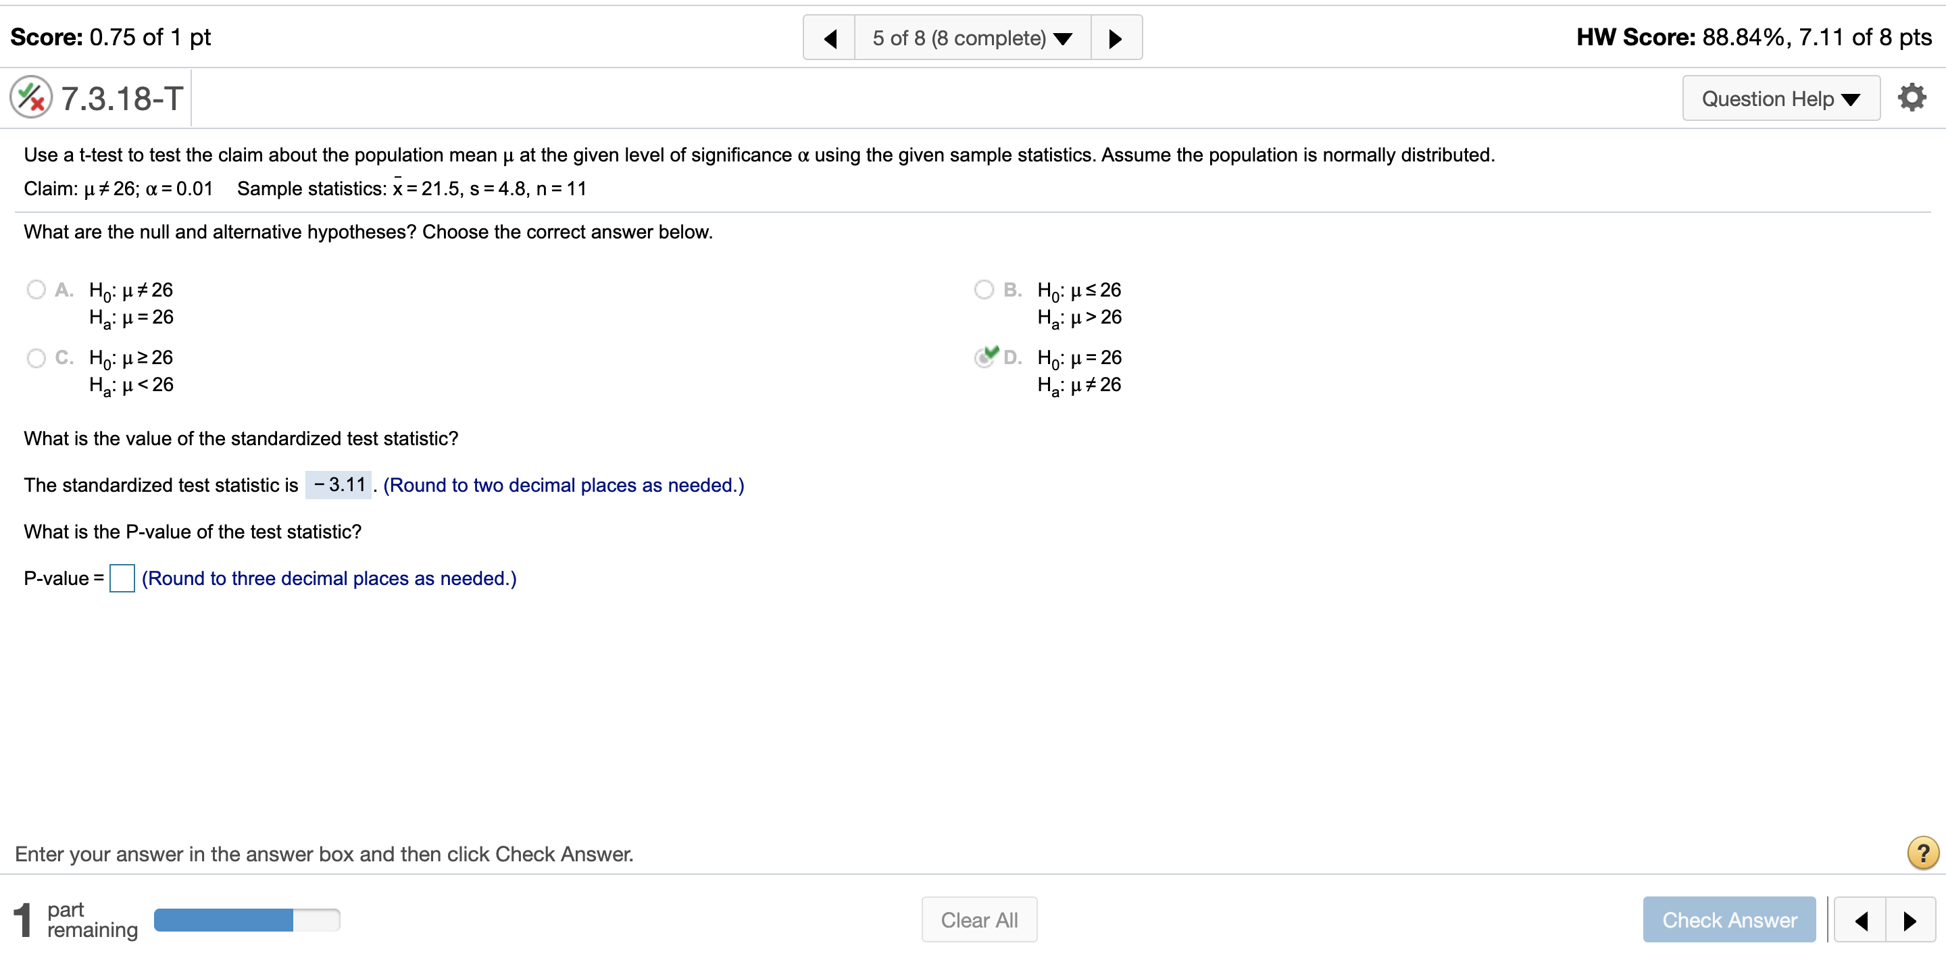Go to next question using top right arrow
The height and width of the screenshot is (964, 1946).
point(1115,38)
